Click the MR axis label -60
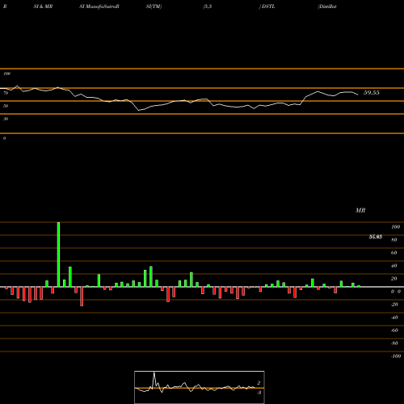Image resolution: width=404 pixels, height=404 pixels. pos(394,330)
